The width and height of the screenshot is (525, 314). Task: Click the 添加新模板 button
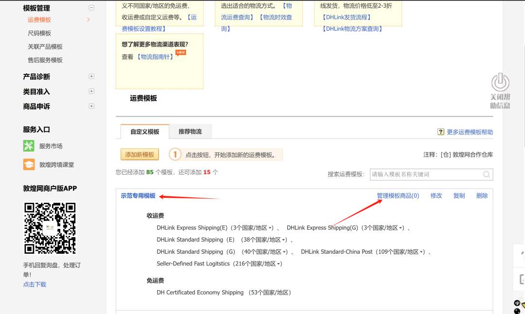coord(140,154)
